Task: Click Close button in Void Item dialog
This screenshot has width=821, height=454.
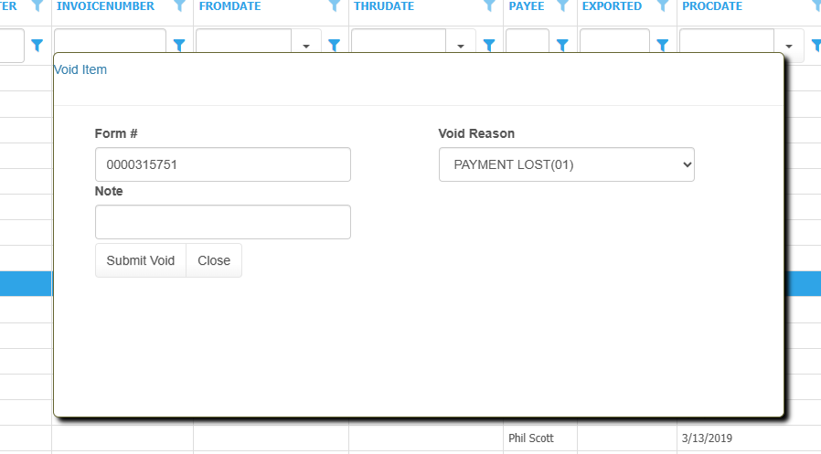Action: click(214, 260)
